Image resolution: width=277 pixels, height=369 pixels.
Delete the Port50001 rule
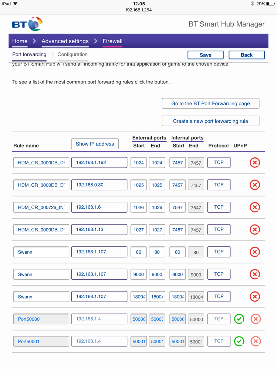[256, 341]
